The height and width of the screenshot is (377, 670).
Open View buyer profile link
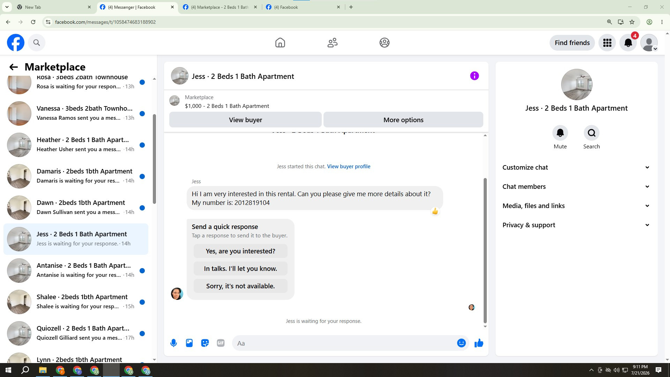click(x=349, y=167)
